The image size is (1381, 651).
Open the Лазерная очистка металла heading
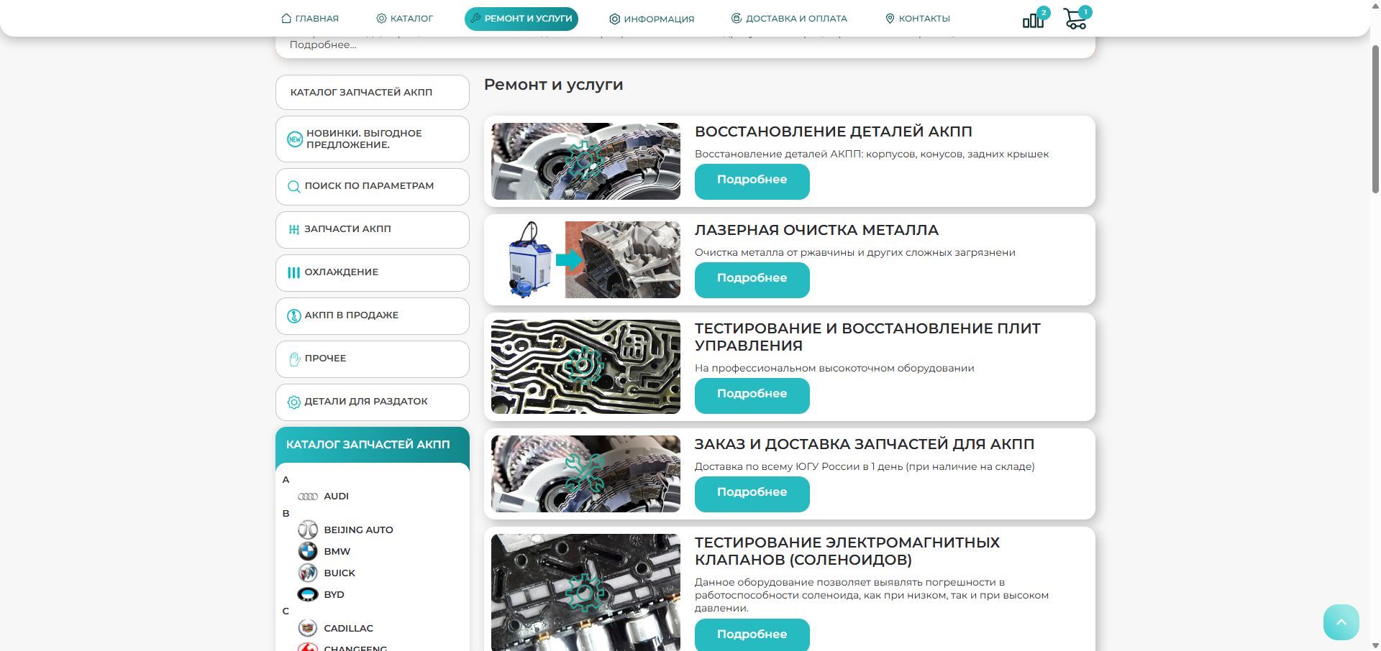click(816, 230)
